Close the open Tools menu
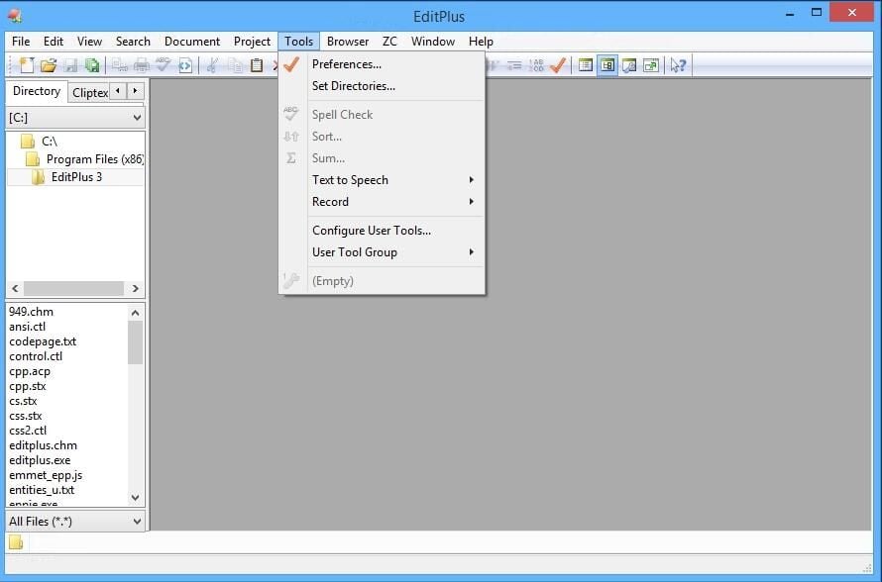The image size is (882, 582). tap(298, 42)
